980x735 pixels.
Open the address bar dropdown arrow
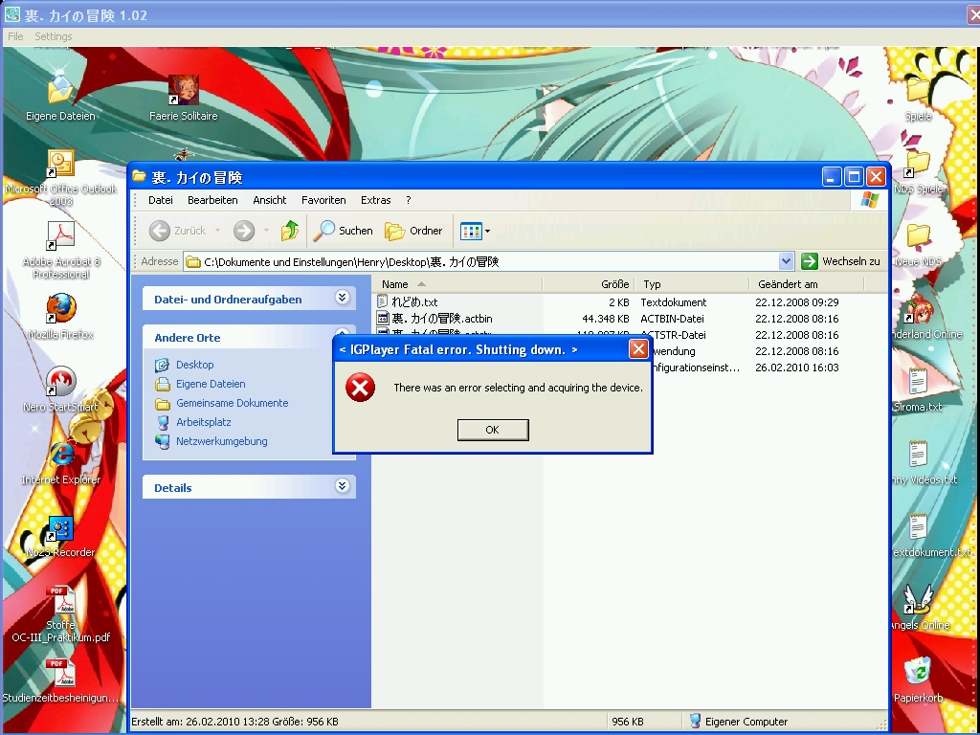(x=786, y=261)
